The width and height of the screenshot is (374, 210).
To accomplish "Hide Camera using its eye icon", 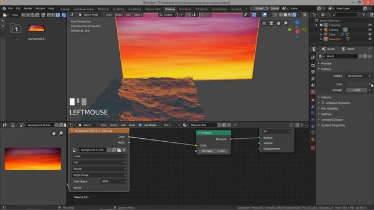I will click(370, 30).
